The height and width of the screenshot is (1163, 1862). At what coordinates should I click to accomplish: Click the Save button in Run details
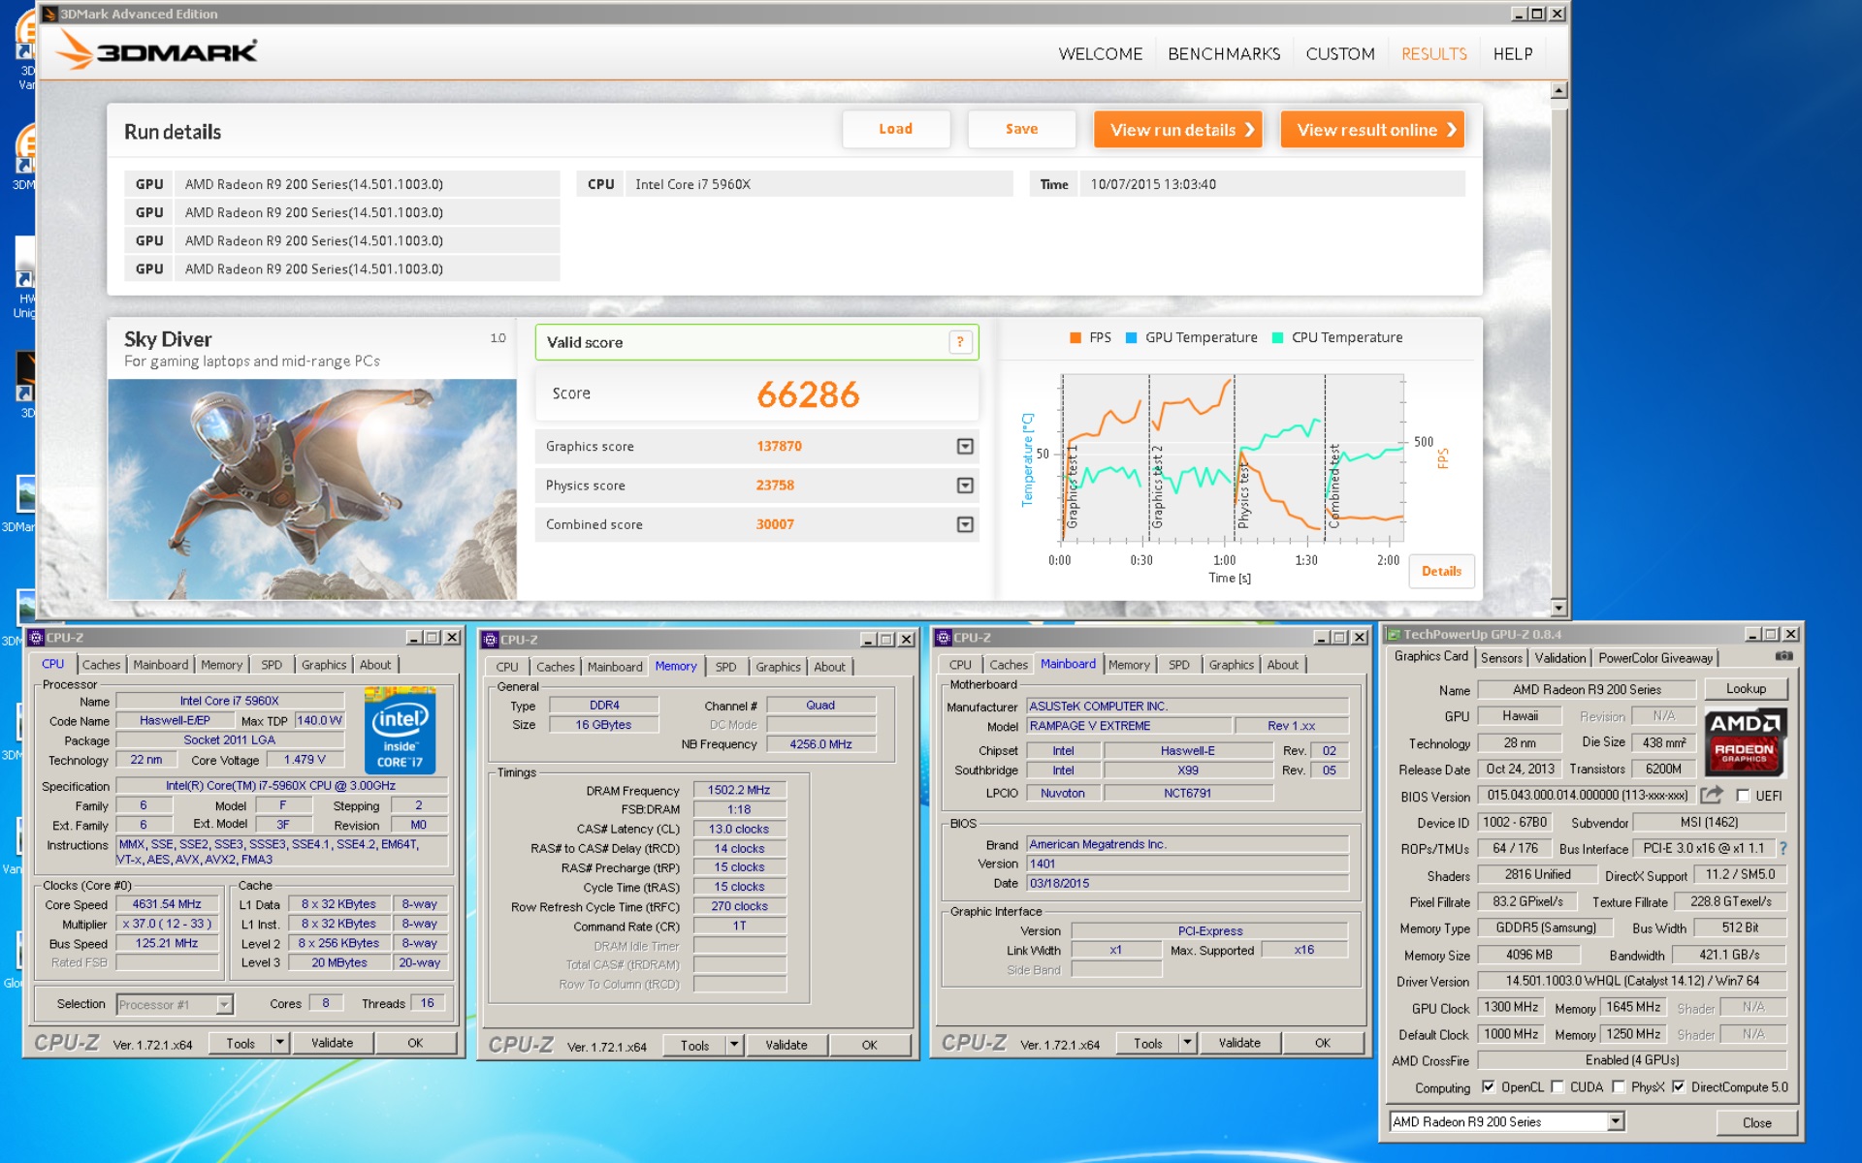point(1021,129)
